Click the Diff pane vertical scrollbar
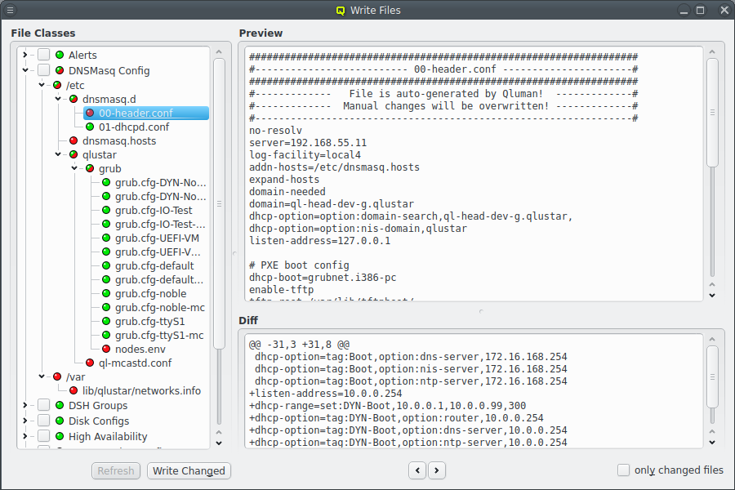The image size is (735, 490). coord(712,377)
